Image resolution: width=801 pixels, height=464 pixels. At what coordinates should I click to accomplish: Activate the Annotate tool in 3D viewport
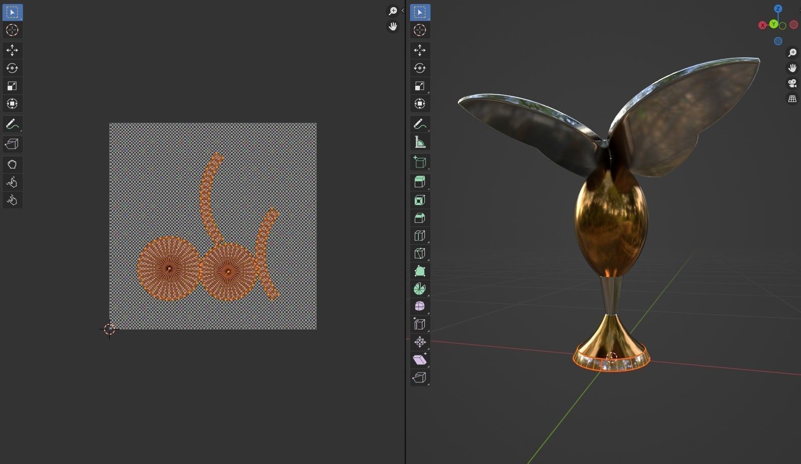(x=420, y=124)
